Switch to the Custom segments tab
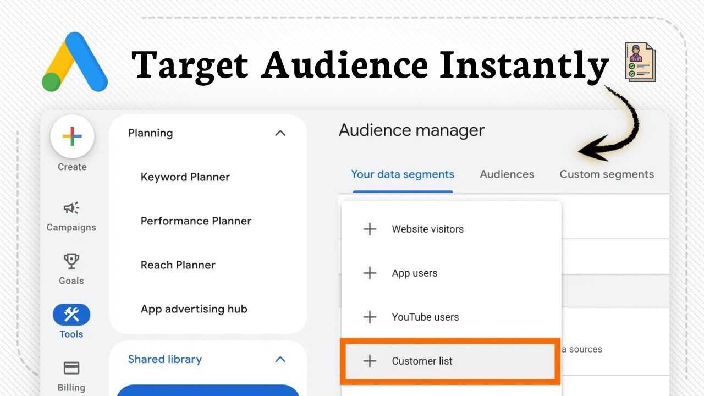The width and height of the screenshot is (704, 396). [607, 174]
